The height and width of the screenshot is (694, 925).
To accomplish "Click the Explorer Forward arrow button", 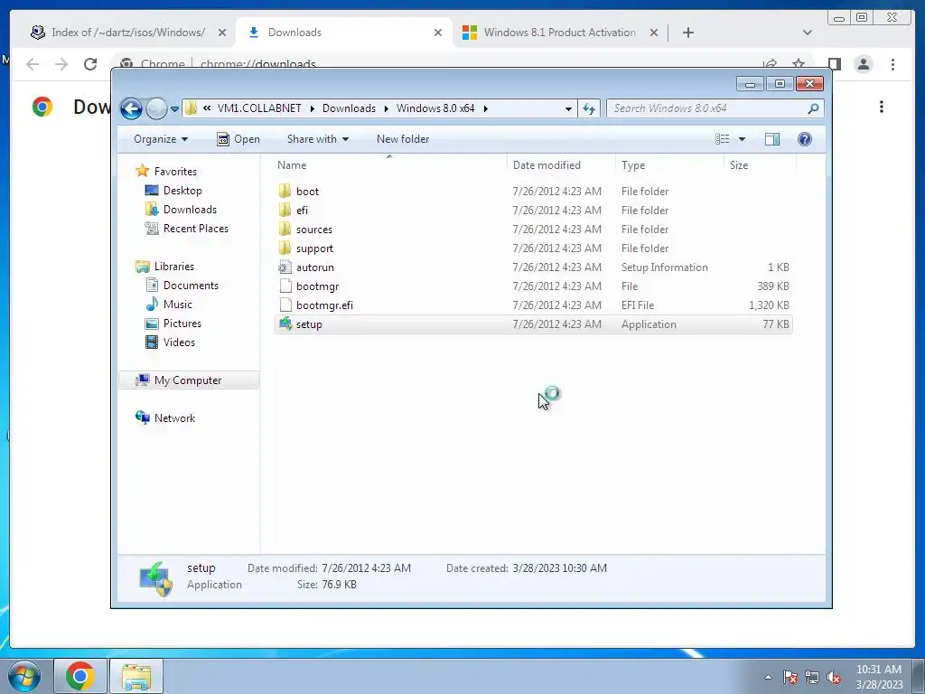I will (x=156, y=108).
